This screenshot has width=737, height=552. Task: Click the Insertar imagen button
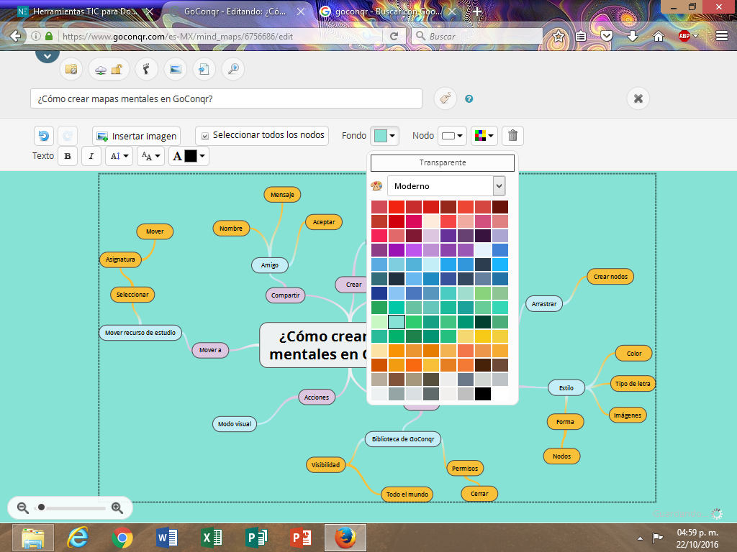tap(137, 136)
